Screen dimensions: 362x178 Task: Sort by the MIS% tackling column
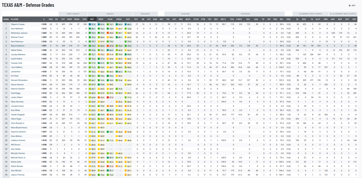point(188,19)
